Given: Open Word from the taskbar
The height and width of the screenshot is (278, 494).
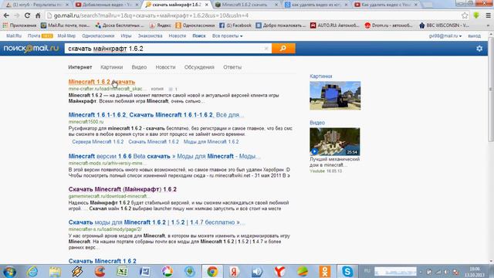Looking at the screenshot, I should [144, 271].
